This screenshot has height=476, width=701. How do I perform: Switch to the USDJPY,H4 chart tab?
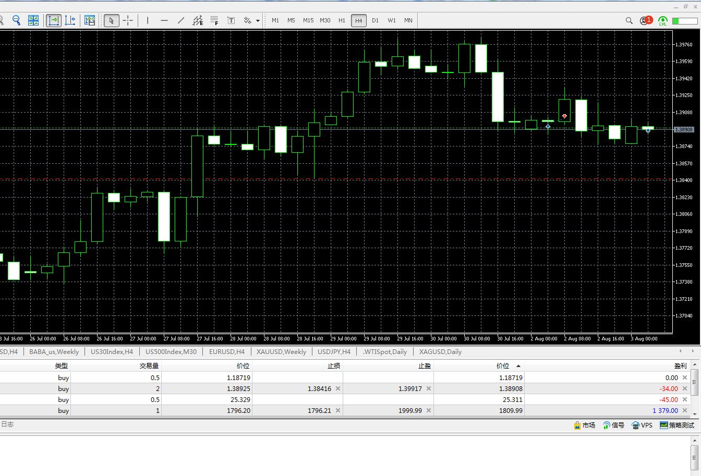(334, 351)
